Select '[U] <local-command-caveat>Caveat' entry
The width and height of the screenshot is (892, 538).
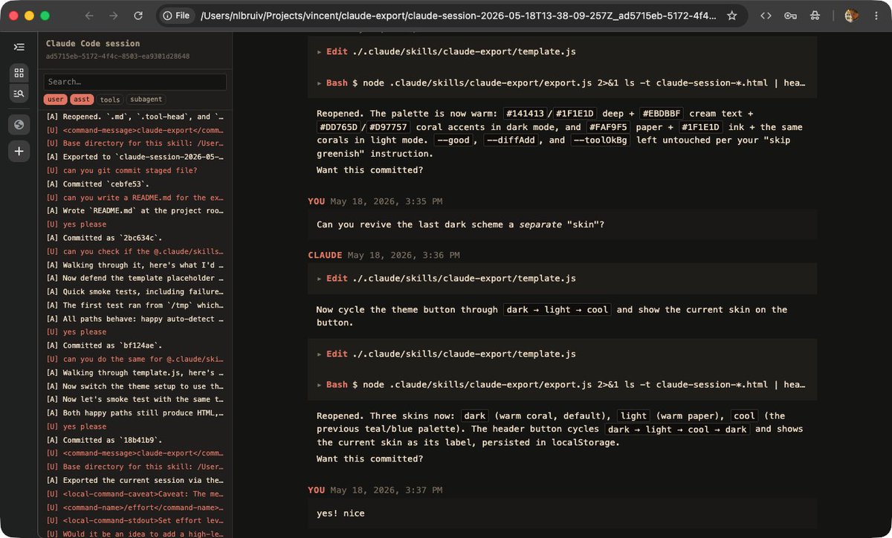135,493
